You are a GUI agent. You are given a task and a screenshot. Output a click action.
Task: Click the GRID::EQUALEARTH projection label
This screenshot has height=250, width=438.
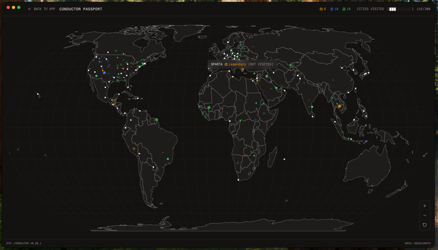pos(417,243)
